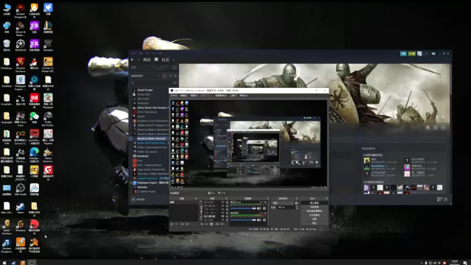Open transition properties gear in OBS

click(x=296, y=203)
